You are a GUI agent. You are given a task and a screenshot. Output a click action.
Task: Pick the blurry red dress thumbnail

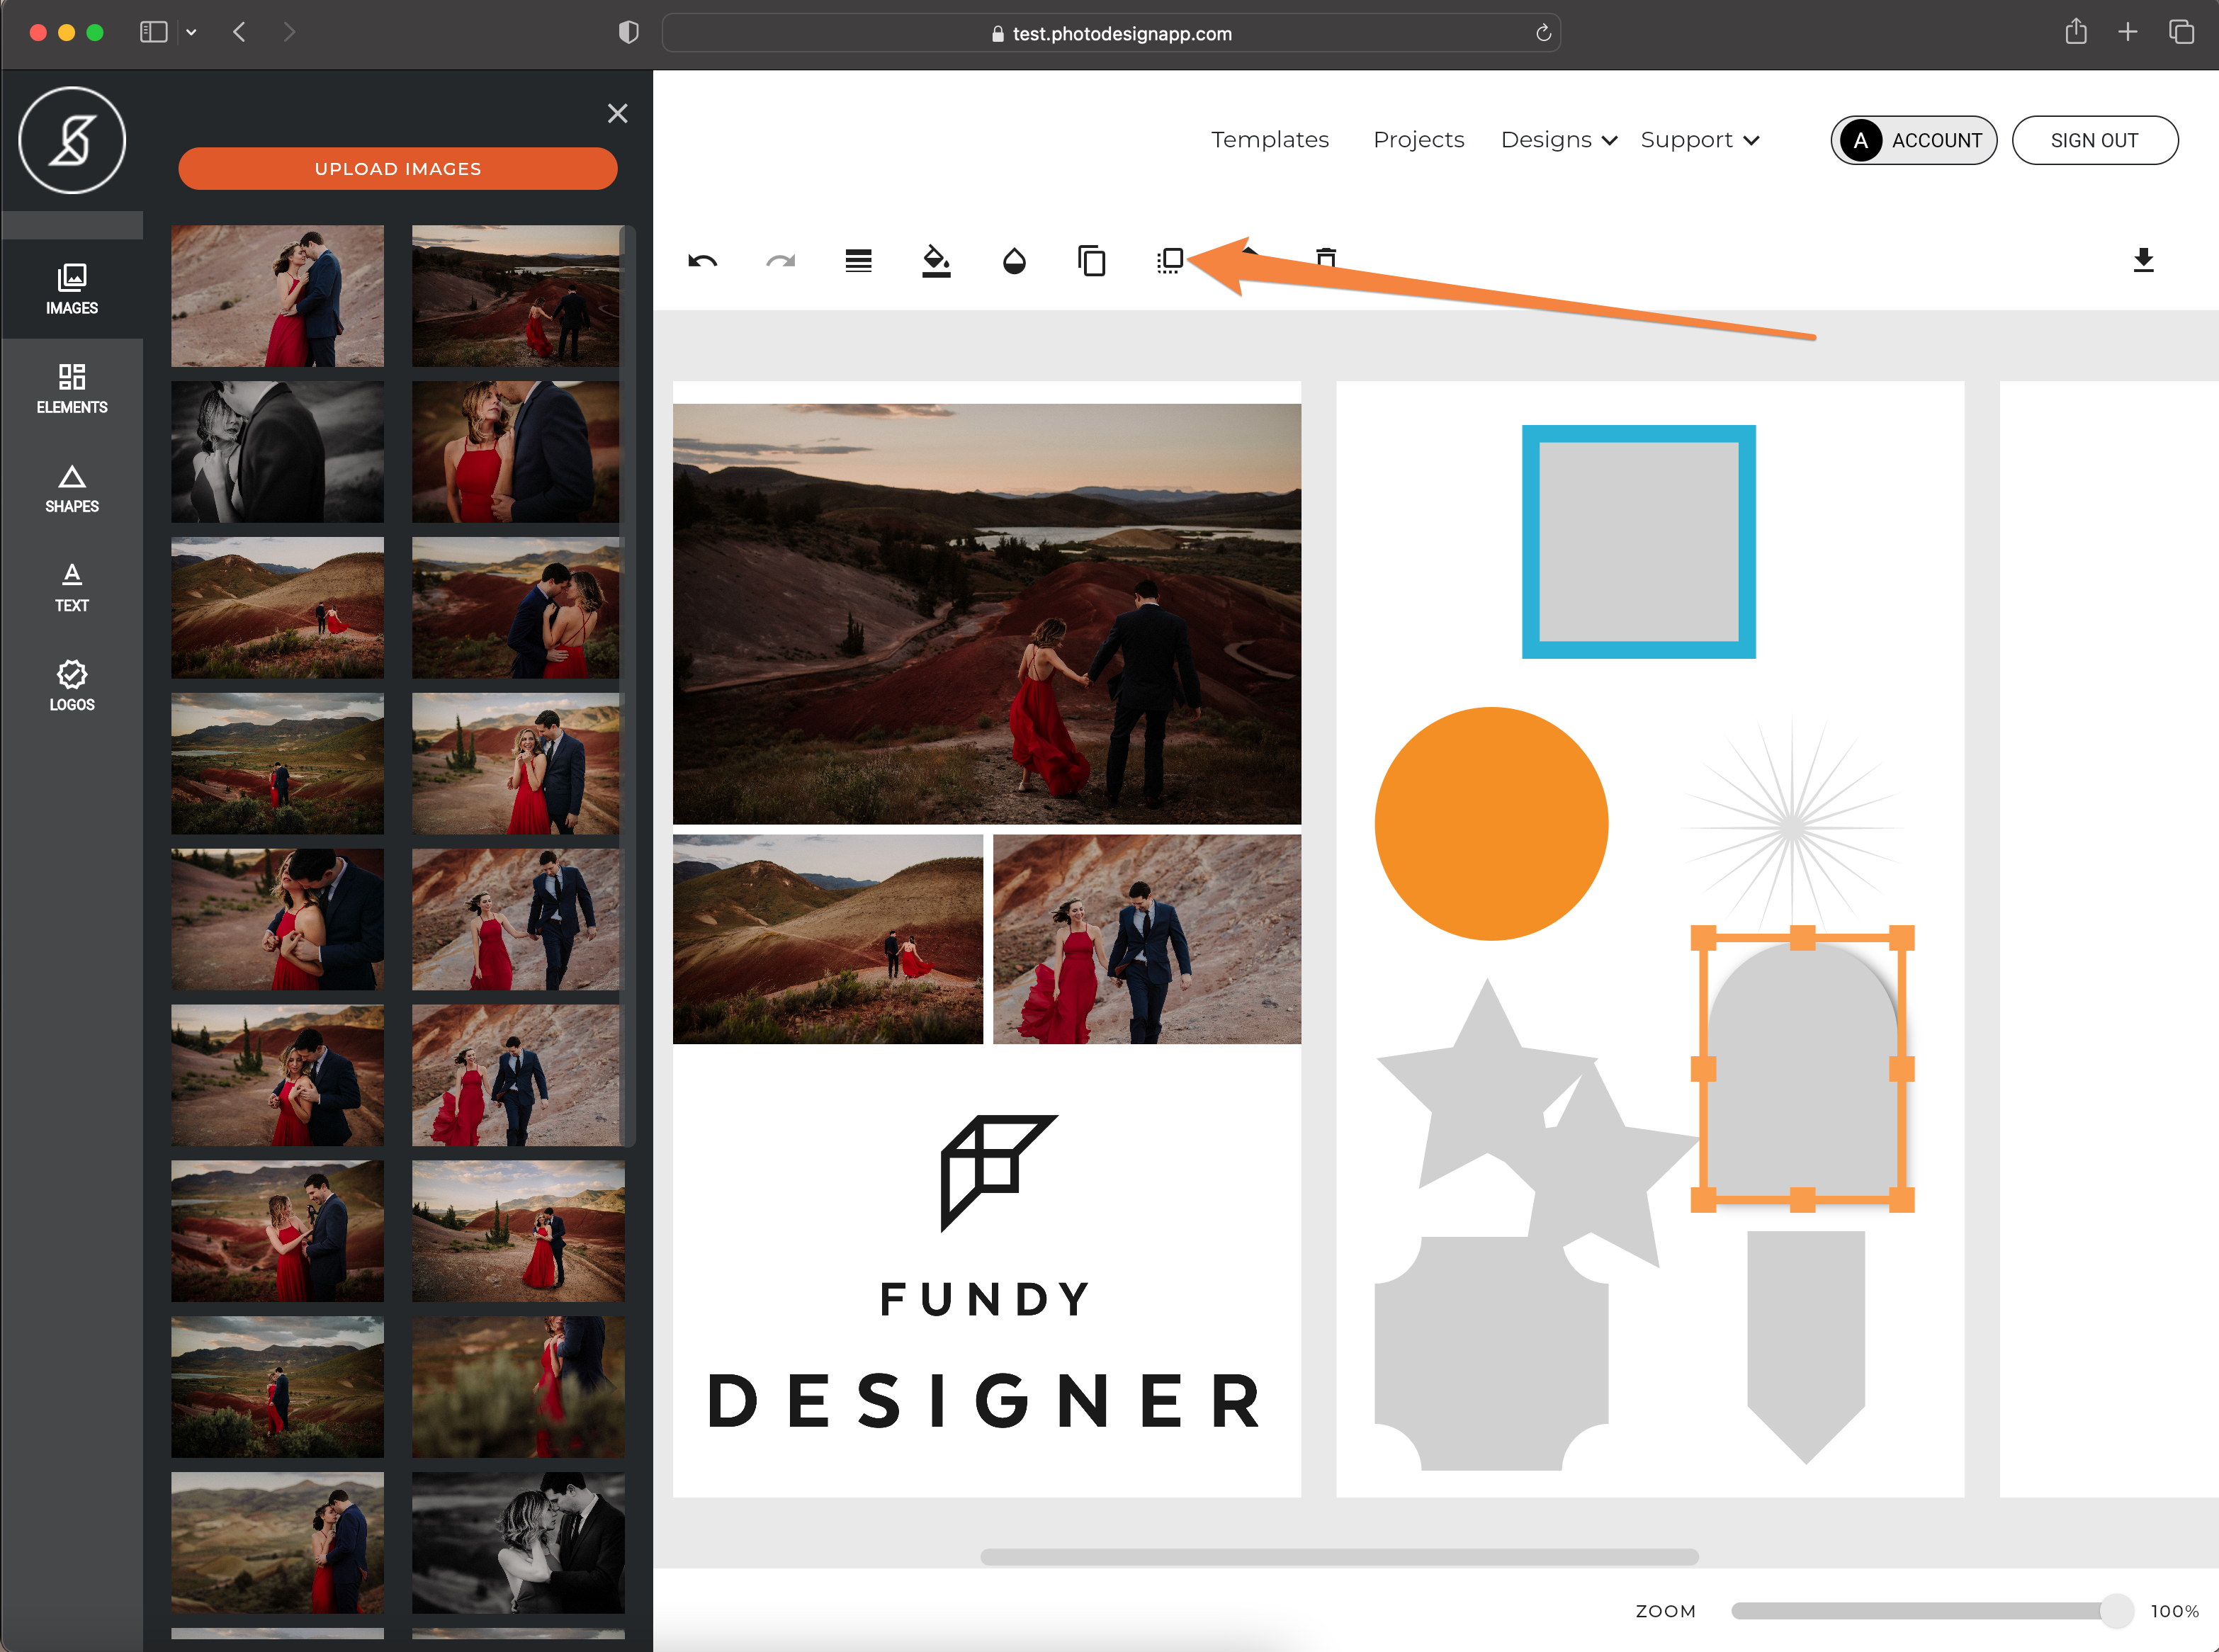[518, 1386]
